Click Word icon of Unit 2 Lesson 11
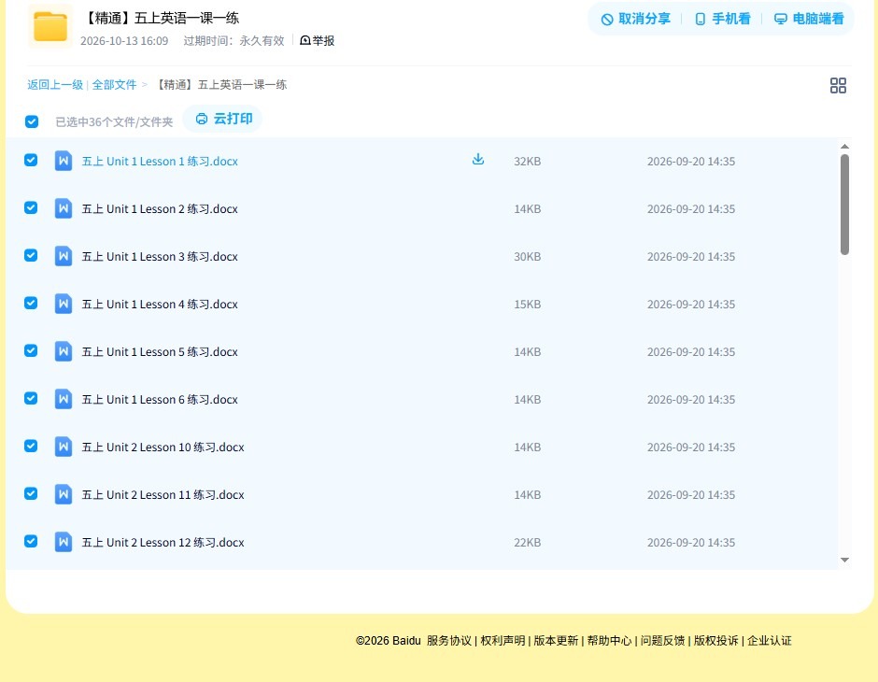The height and width of the screenshot is (682, 878). click(x=64, y=494)
